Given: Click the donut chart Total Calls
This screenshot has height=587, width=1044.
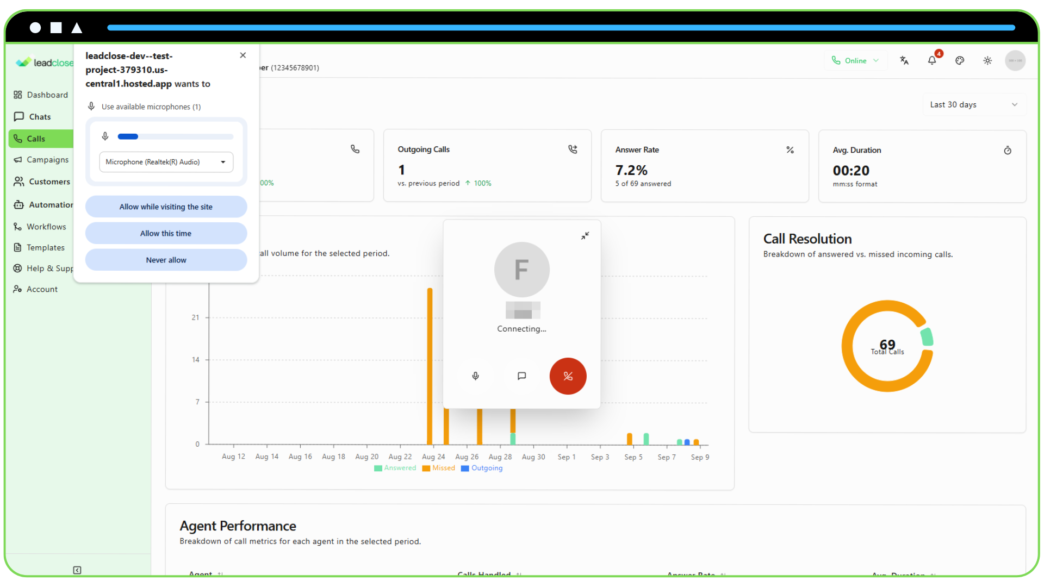Looking at the screenshot, I should coord(887,346).
